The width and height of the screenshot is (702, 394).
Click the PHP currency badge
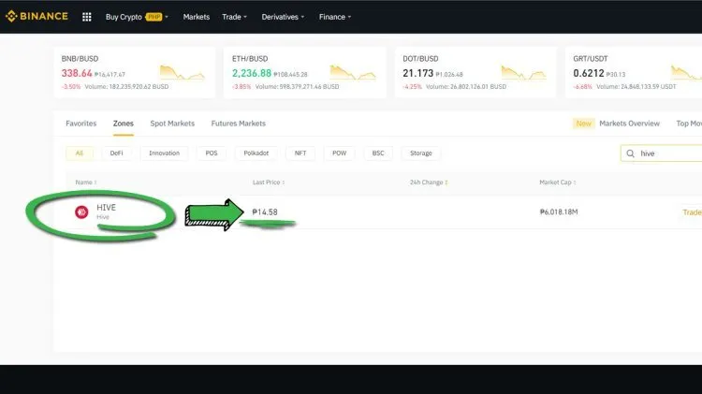[154, 17]
